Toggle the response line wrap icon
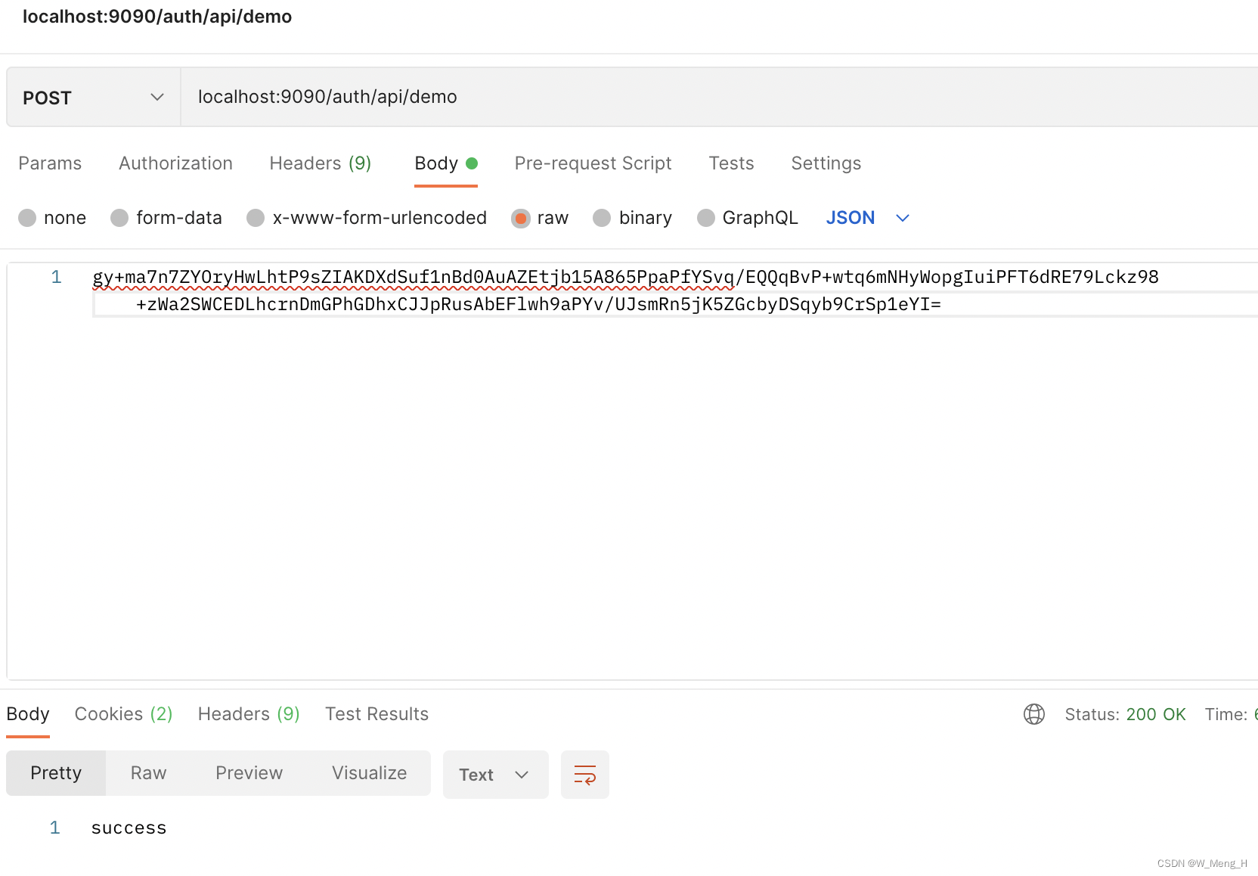The image size is (1258, 876). pyautogui.click(x=584, y=775)
